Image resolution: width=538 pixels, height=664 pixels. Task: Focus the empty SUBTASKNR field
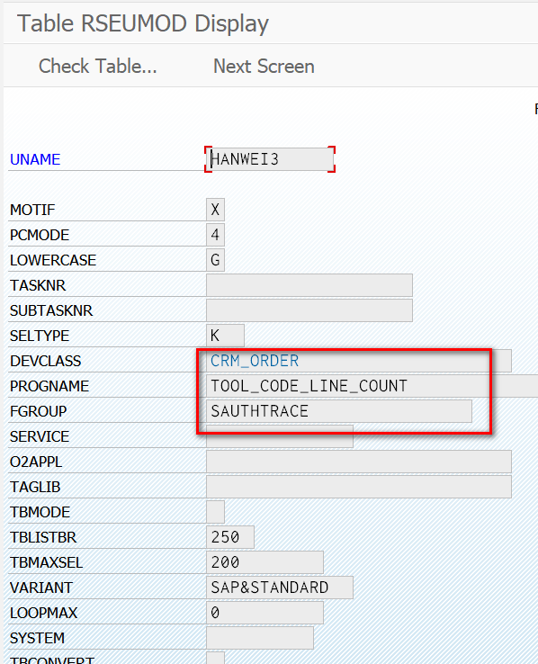point(309,310)
